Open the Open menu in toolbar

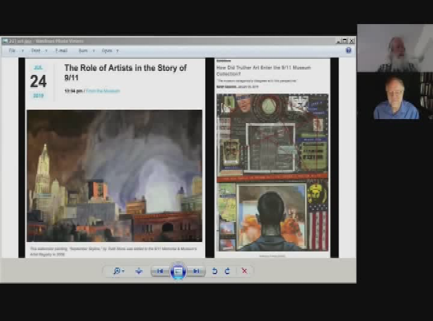point(107,51)
